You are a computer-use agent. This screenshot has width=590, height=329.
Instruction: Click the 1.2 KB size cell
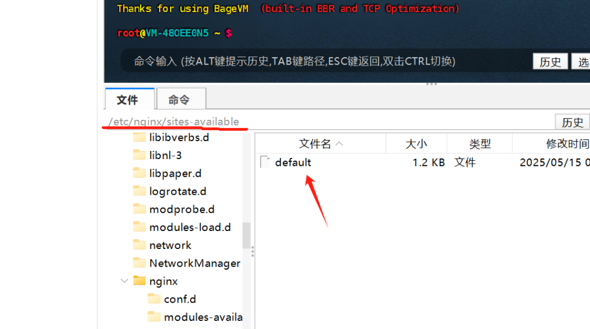[x=428, y=162]
